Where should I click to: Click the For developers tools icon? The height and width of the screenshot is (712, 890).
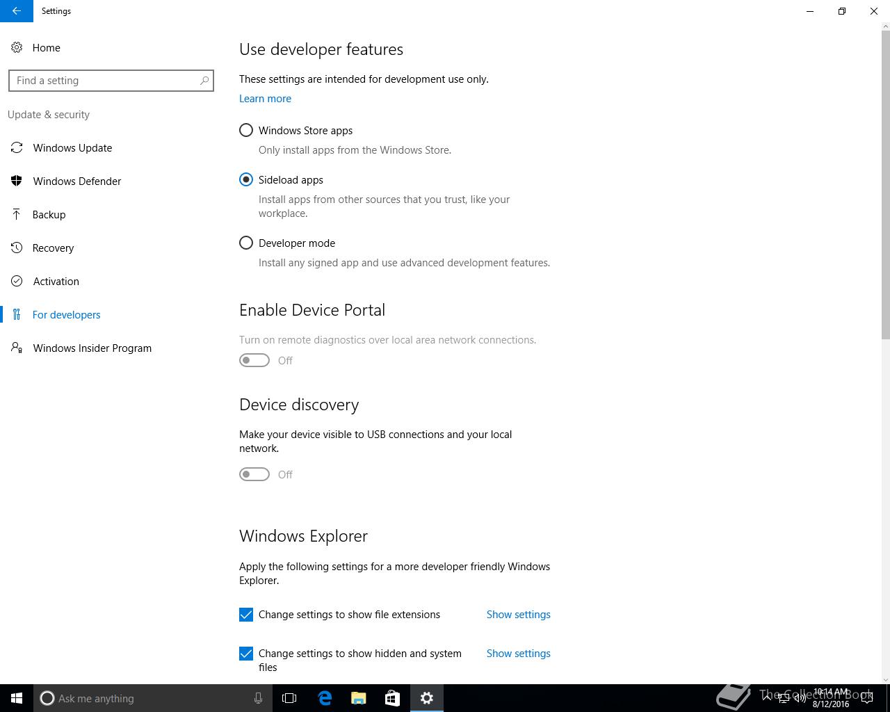click(17, 314)
